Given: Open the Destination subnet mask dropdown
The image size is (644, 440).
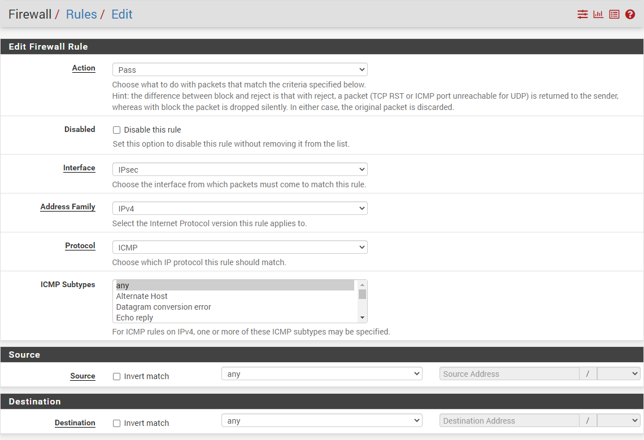Looking at the screenshot, I should [619, 421].
